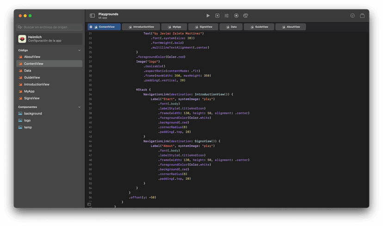The image size is (383, 226).
Task: Open the palette icon in the toolbar
Action: pos(246,16)
